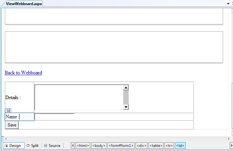Click inside the Details multiline textbox
233x151 pixels.
tap(79, 97)
